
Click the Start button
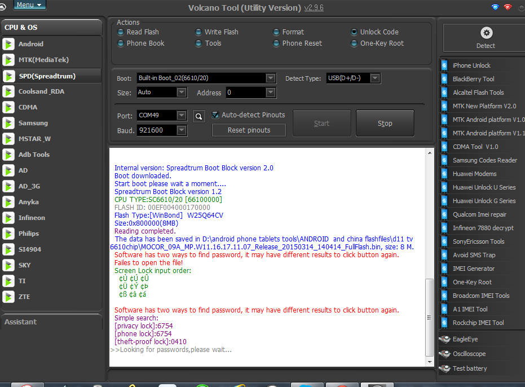[x=322, y=124]
